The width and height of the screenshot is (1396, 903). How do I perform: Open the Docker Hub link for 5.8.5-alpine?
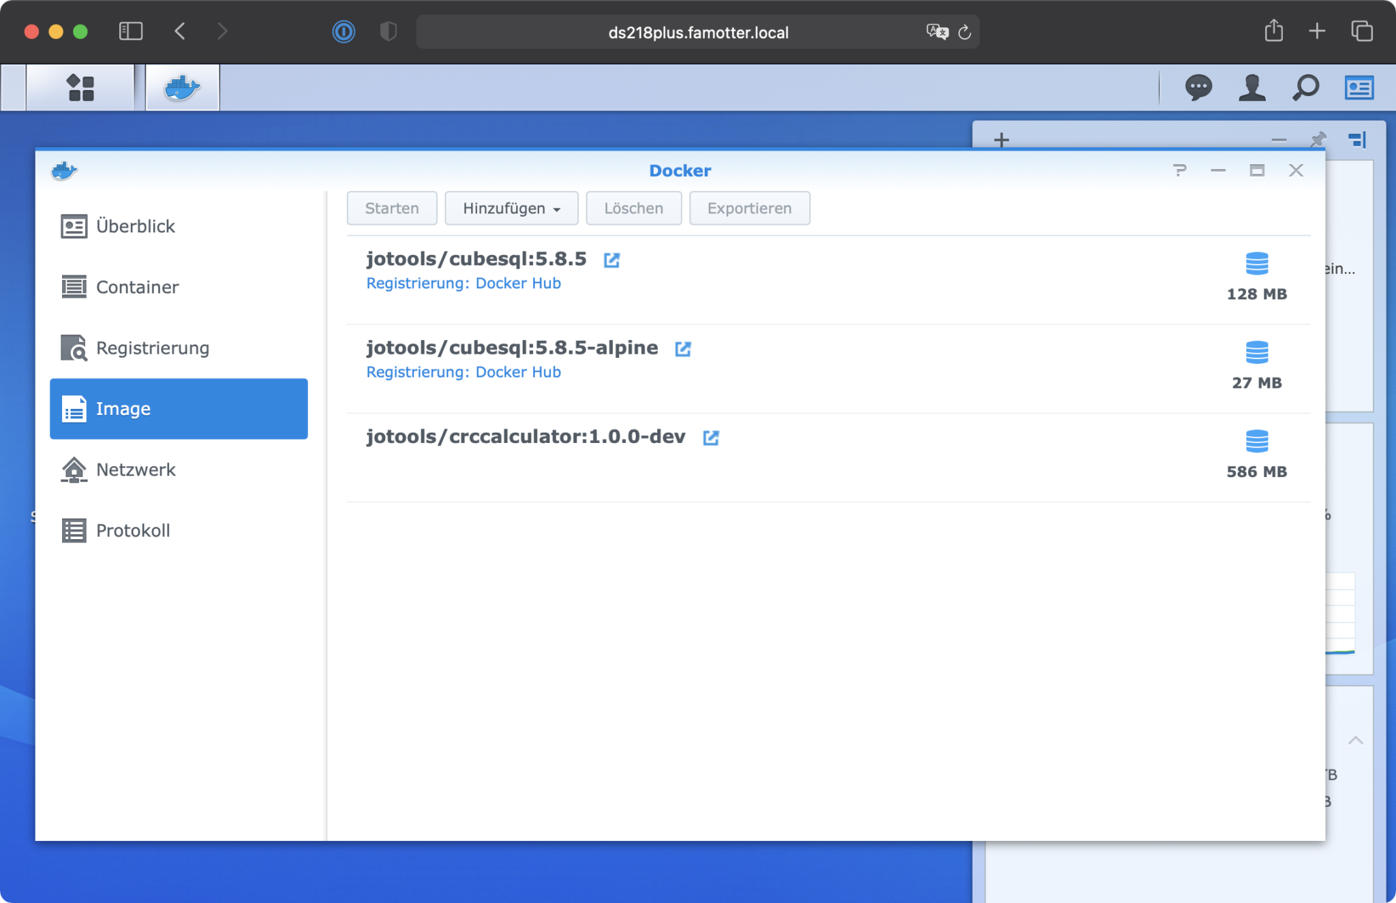(x=684, y=348)
